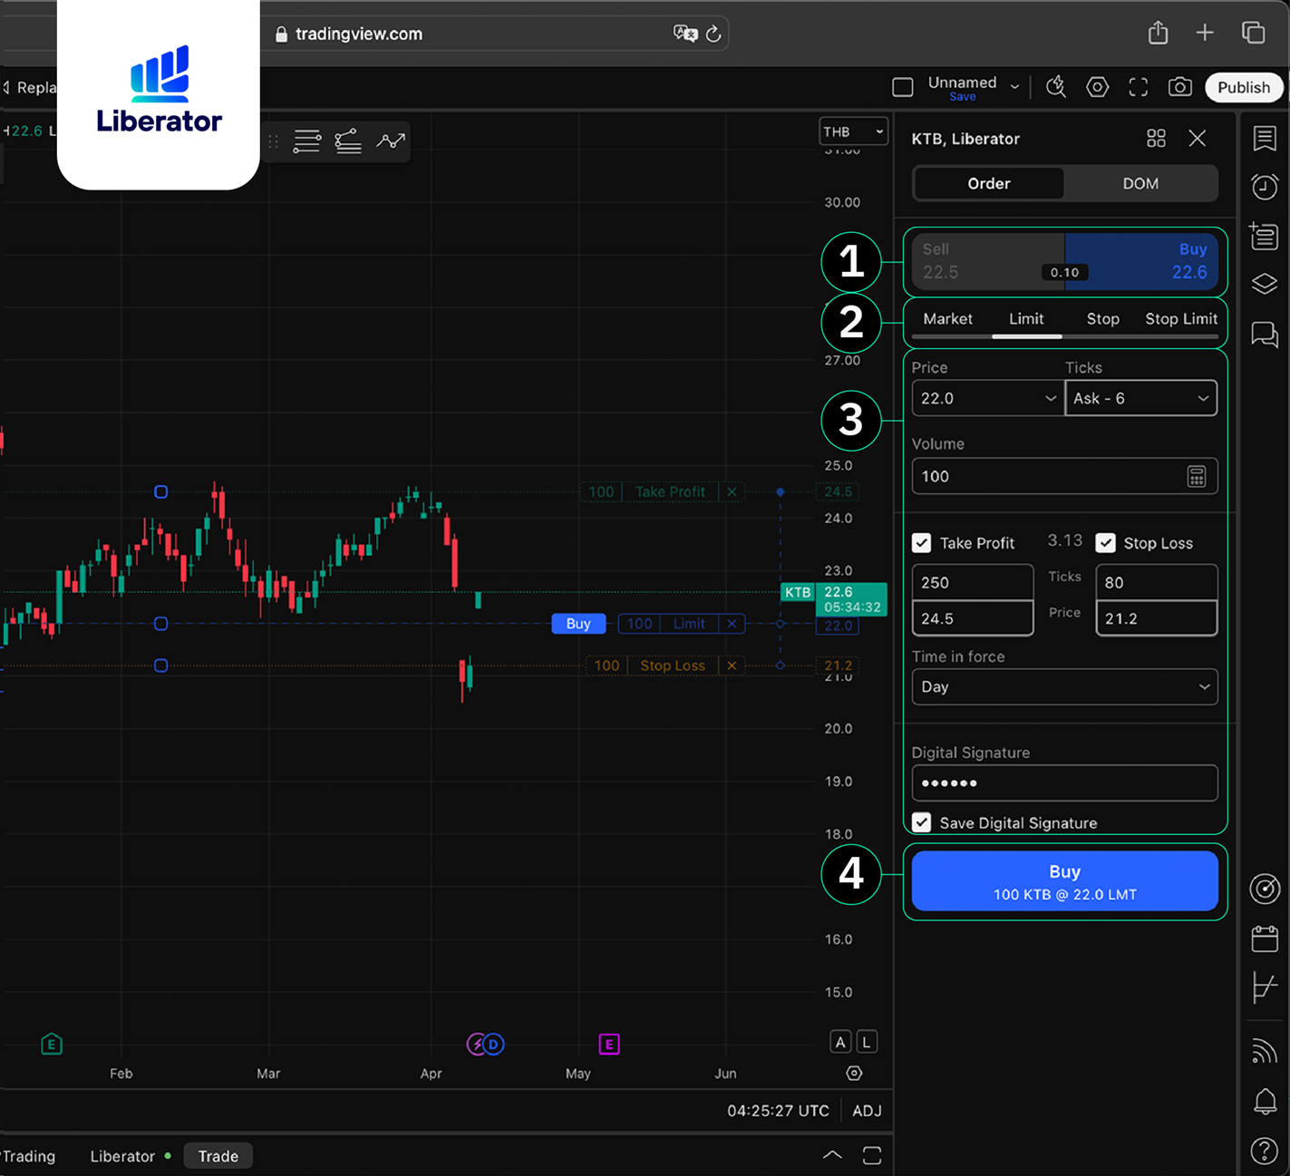Toggle log scale L button
This screenshot has height=1176, width=1290.
coord(867,1043)
